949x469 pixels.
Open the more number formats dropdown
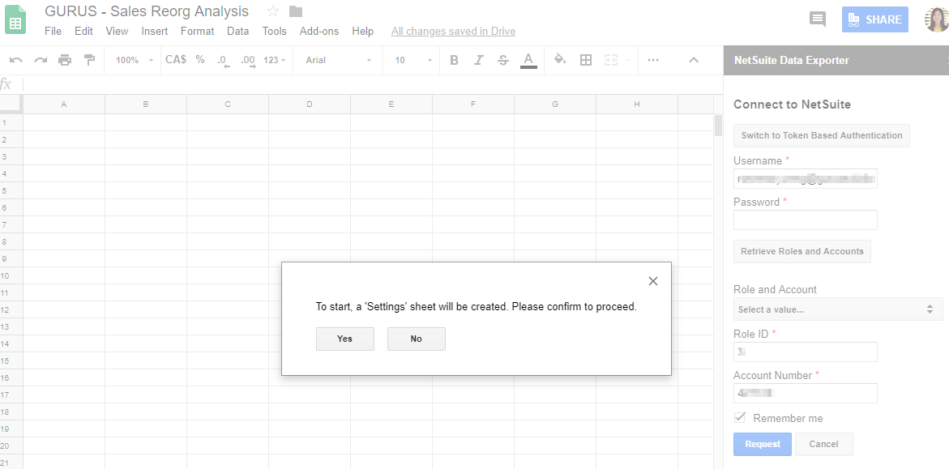(275, 59)
